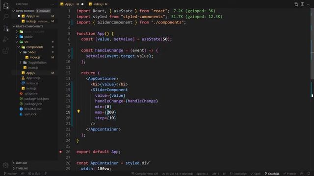The height and width of the screenshot is (176, 314).
Task: Click the unsaved dot on the App.js tab
Action: (x=82, y=4)
